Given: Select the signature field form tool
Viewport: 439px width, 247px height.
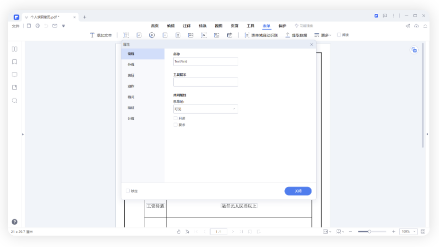Looking at the screenshot, I should (204, 35).
